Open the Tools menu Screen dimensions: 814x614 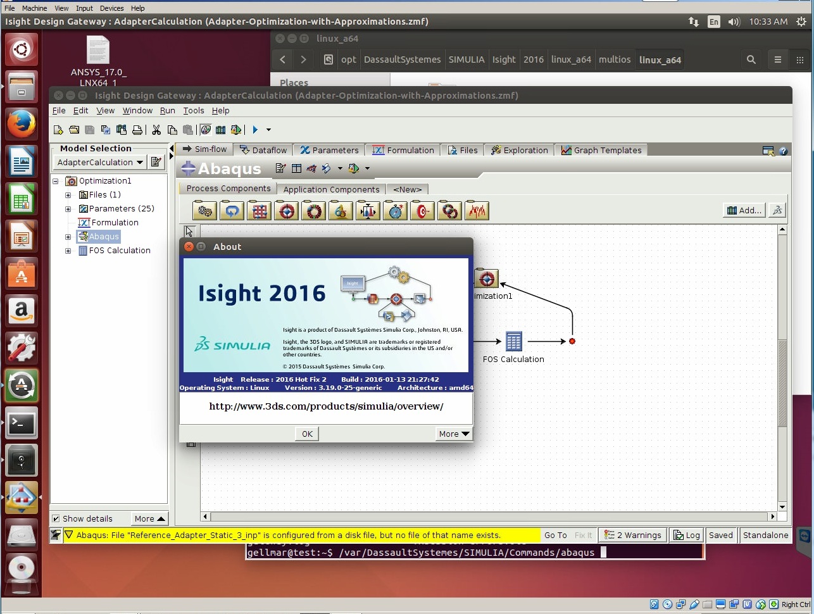pos(194,110)
